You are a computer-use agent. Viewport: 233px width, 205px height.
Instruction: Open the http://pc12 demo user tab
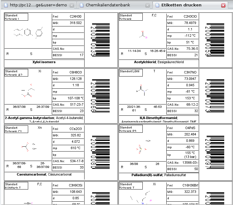coord(39,5)
